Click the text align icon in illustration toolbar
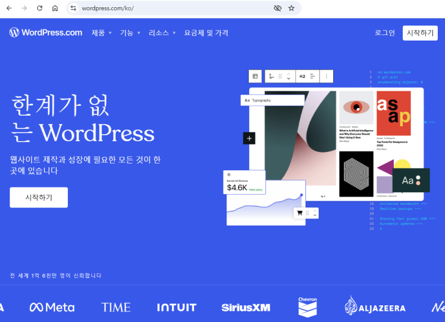The height and width of the screenshot is (322, 445). click(x=271, y=76)
